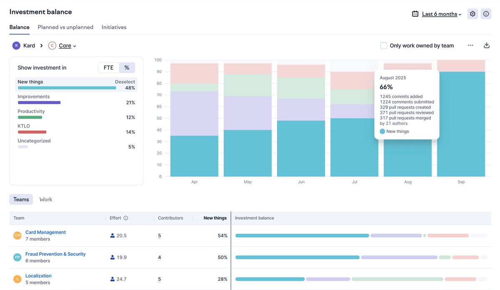This screenshot has width=500, height=290.
Task: Switch investment display to FTE
Action: pyautogui.click(x=108, y=68)
